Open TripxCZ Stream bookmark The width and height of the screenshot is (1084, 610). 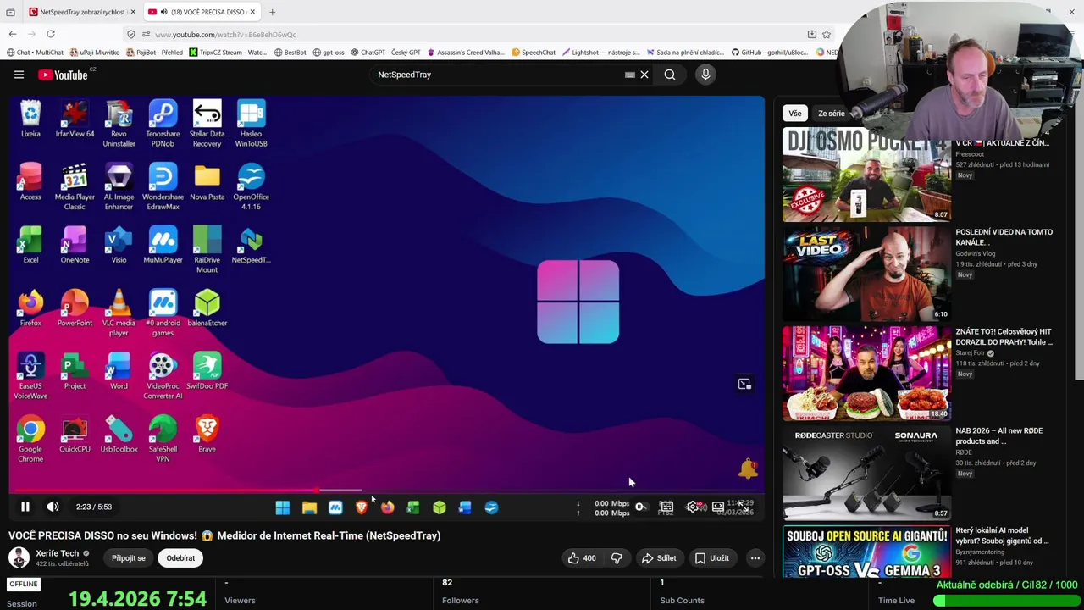tap(228, 53)
